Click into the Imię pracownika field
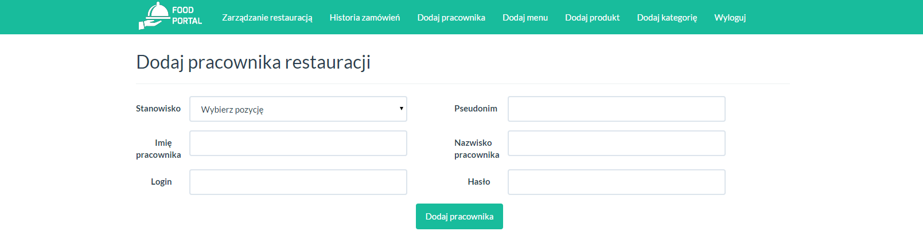The height and width of the screenshot is (251, 923). pyautogui.click(x=298, y=143)
